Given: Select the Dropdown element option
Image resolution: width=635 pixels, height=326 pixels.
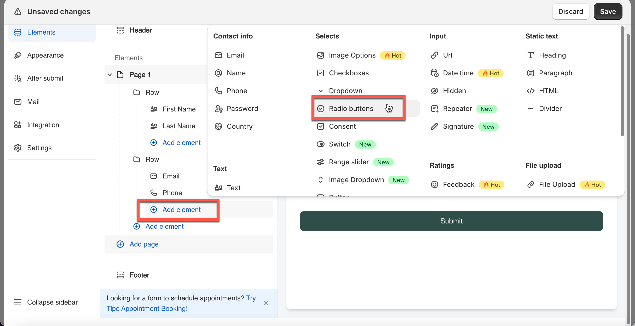Looking at the screenshot, I should pos(345,91).
